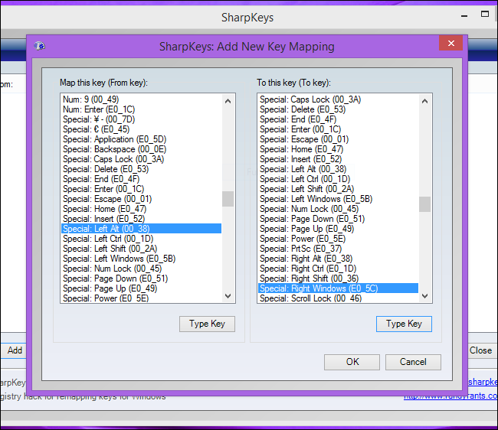Click the SharpKeys dialog title bar icon
The width and height of the screenshot is (498, 430).
pyautogui.click(x=39, y=46)
